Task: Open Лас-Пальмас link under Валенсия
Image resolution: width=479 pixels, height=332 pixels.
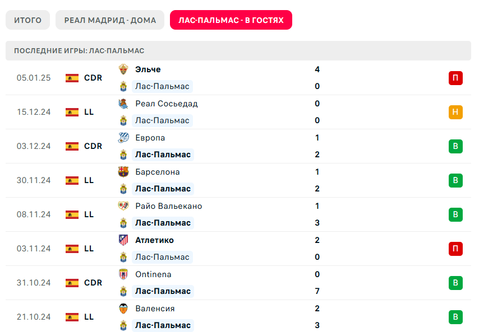Action: click(x=163, y=325)
